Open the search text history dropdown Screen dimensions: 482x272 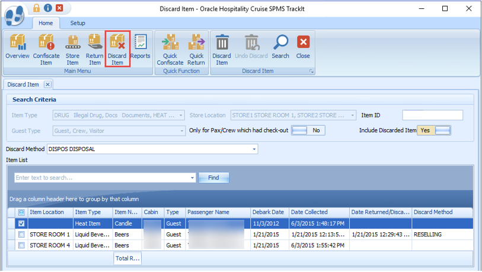(x=192, y=178)
